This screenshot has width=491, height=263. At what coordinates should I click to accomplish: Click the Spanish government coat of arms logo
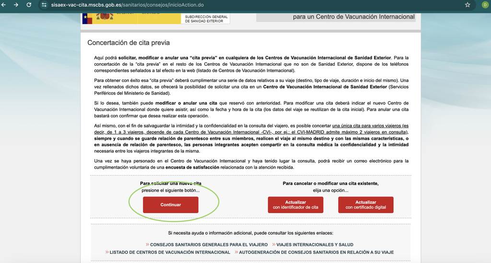pyautogui.click(x=105, y=16)
